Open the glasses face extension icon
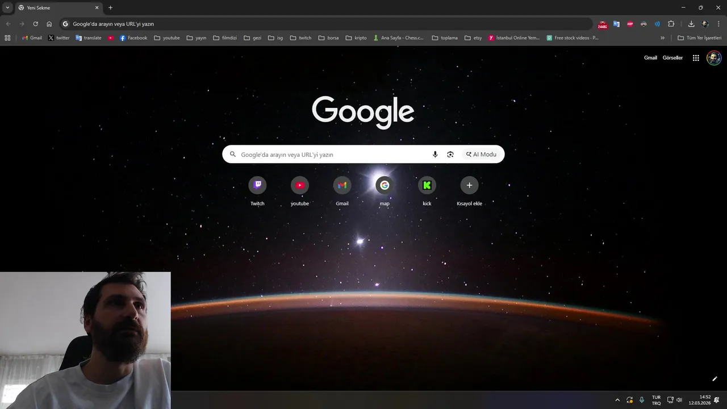Viewport: 727px width, 409px height. 644,24
